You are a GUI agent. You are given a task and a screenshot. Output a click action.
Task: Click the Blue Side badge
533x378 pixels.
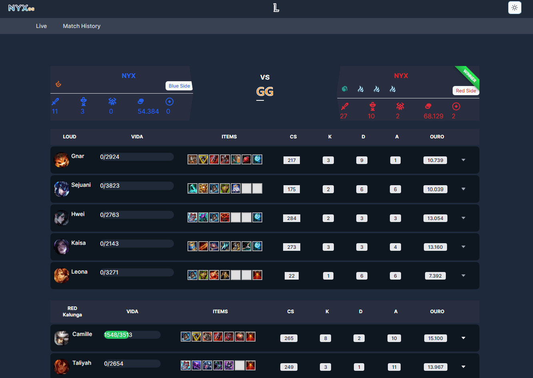point(179,86)
